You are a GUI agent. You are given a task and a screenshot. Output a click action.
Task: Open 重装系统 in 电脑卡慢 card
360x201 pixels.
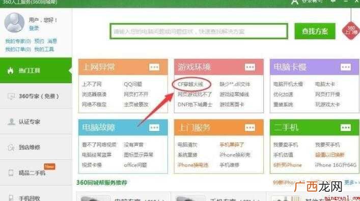coord(283,105)
